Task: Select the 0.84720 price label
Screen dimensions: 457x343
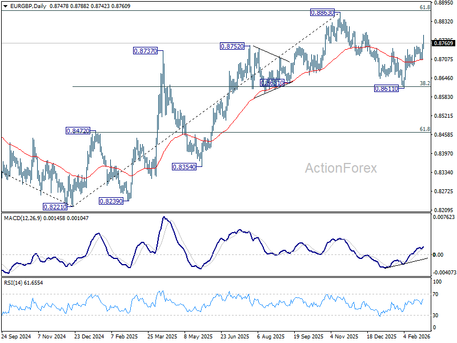Action: click(78, 131)
